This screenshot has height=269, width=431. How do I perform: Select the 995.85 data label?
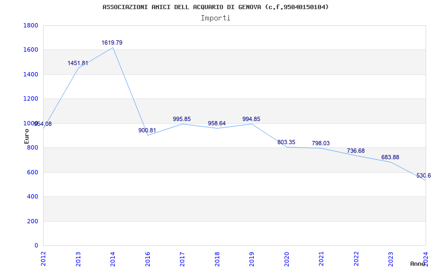tap(182, 119)
